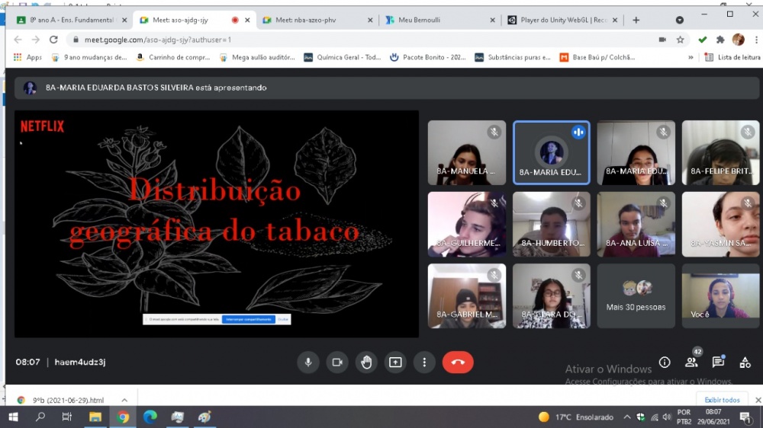Open the tab search dropdown
763x428 pixels.
(x=680, y=20)
